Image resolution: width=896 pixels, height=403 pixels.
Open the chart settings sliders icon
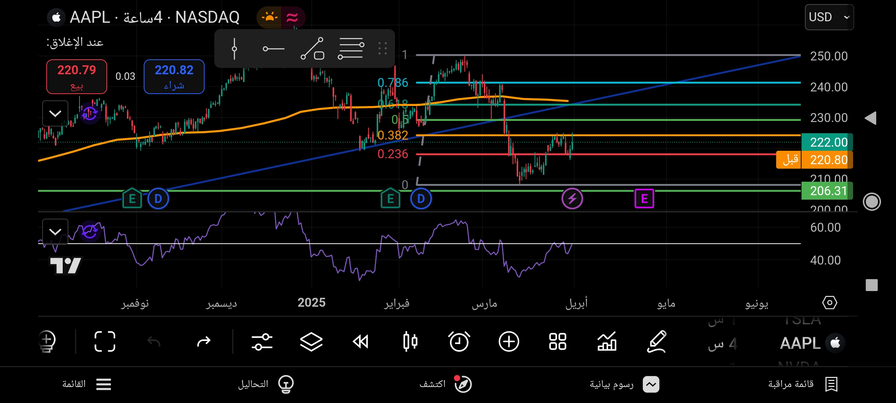[262, 341]
